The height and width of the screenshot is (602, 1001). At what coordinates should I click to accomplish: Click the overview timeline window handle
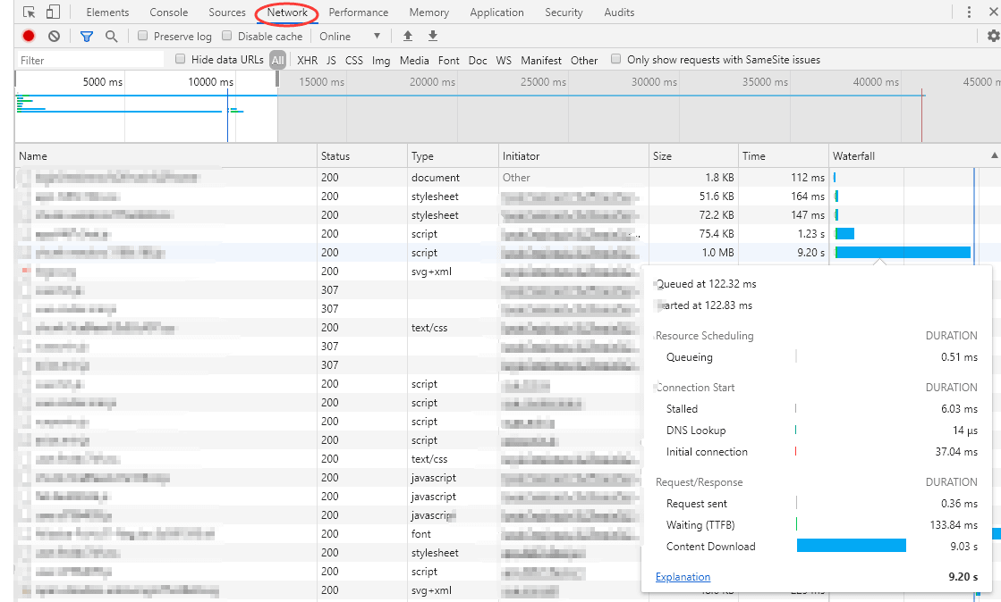coord(277,79)
